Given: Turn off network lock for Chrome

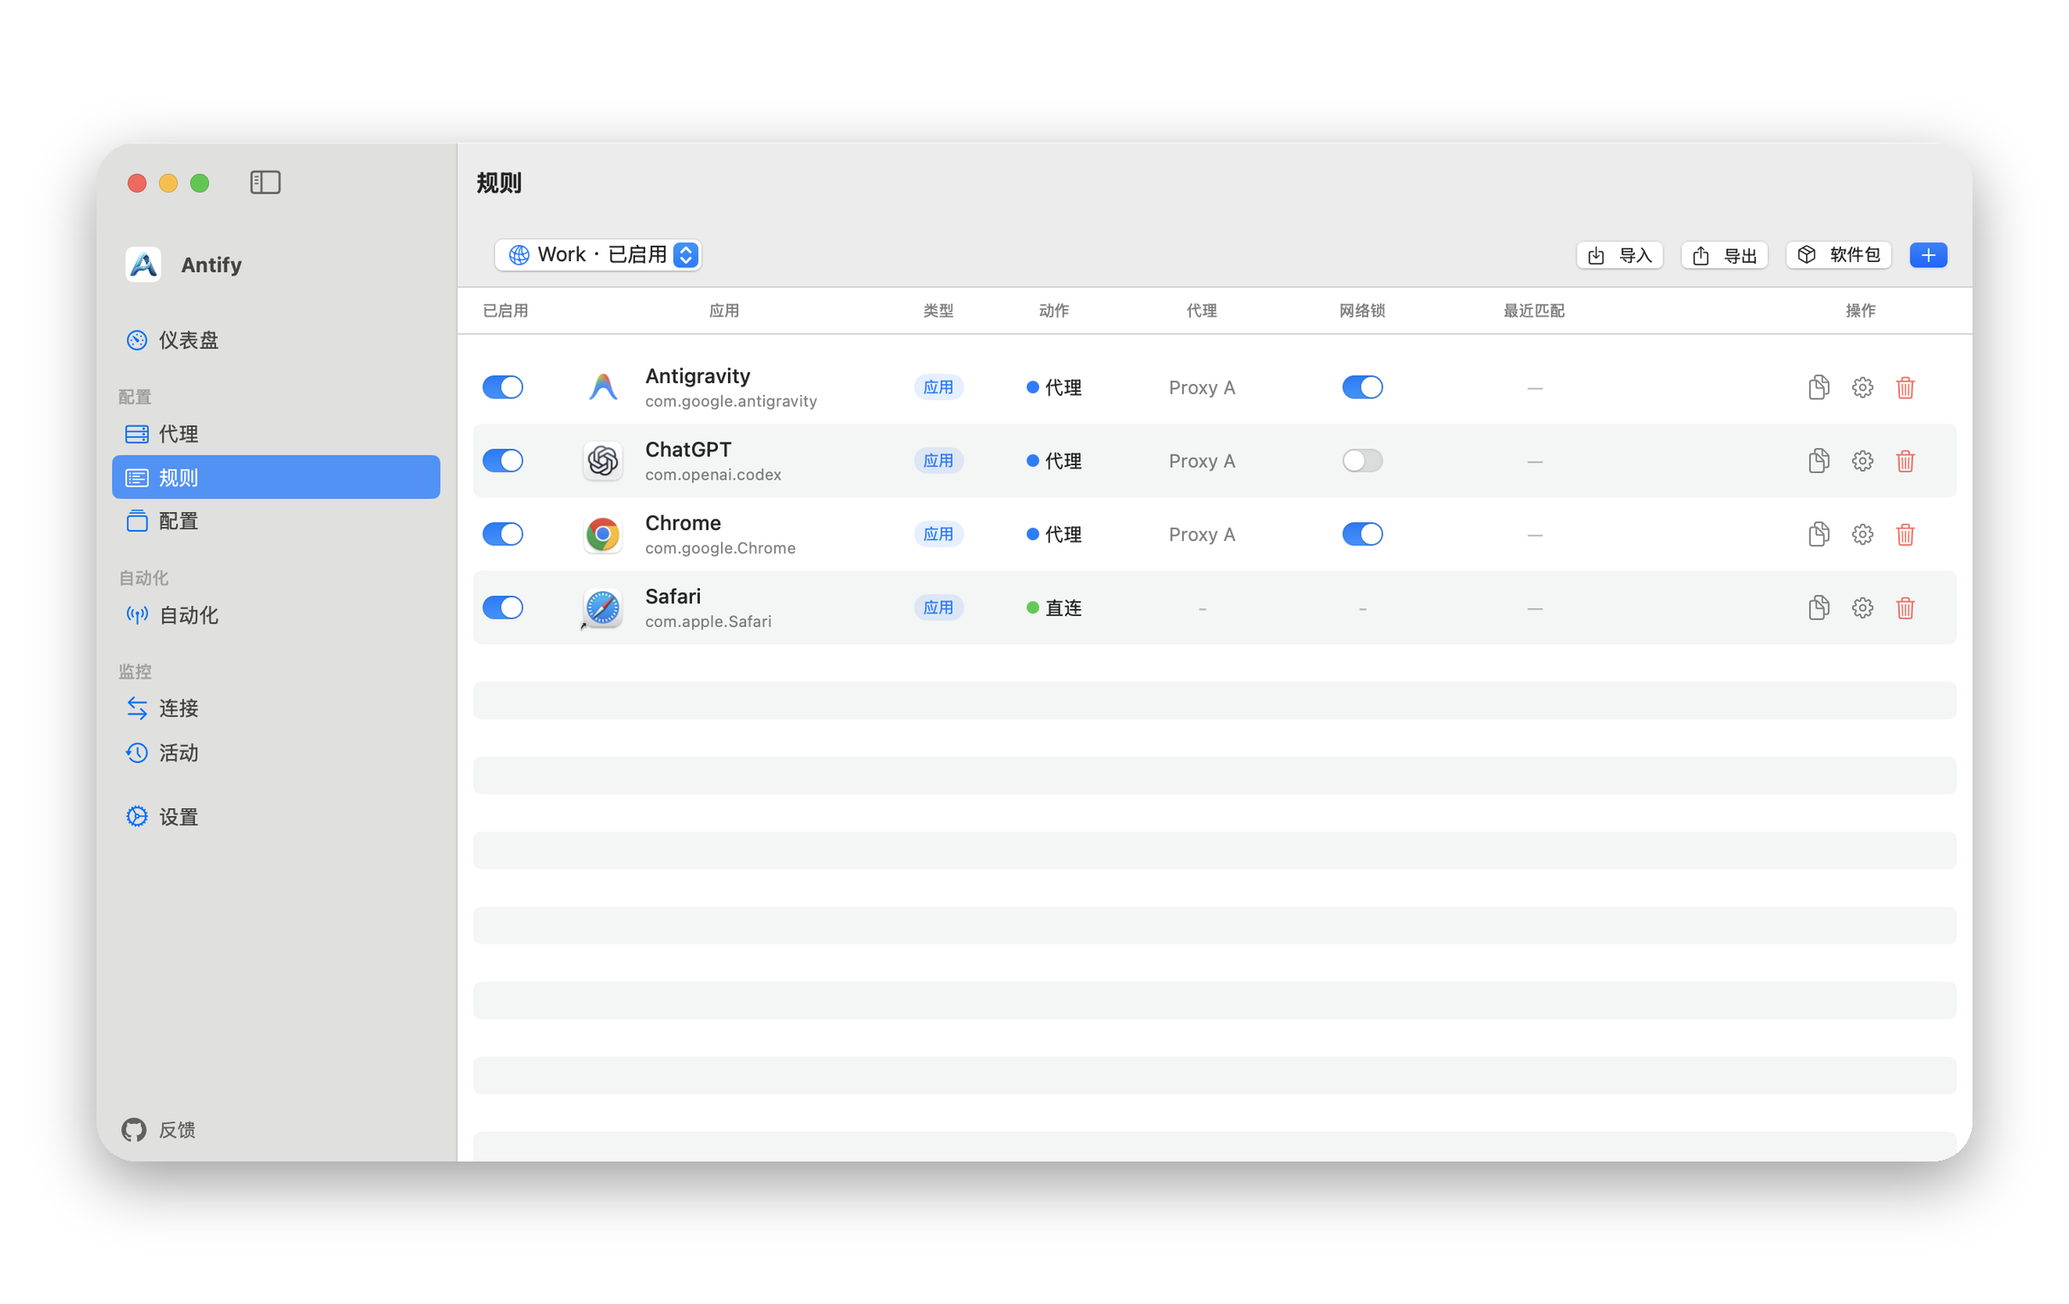Looking at the screenshot, I should click(1362, 534).
